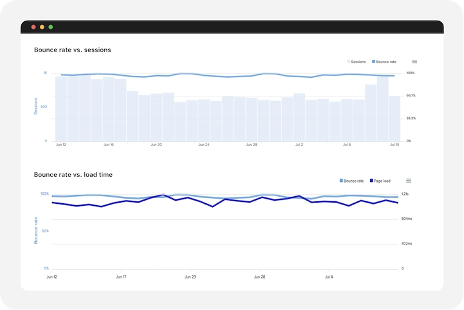Image resolution: width=464 pixels, height=310 pixels.
Task: Click the vertical Sessions y-axis label
Action: [x=36, y=106]
